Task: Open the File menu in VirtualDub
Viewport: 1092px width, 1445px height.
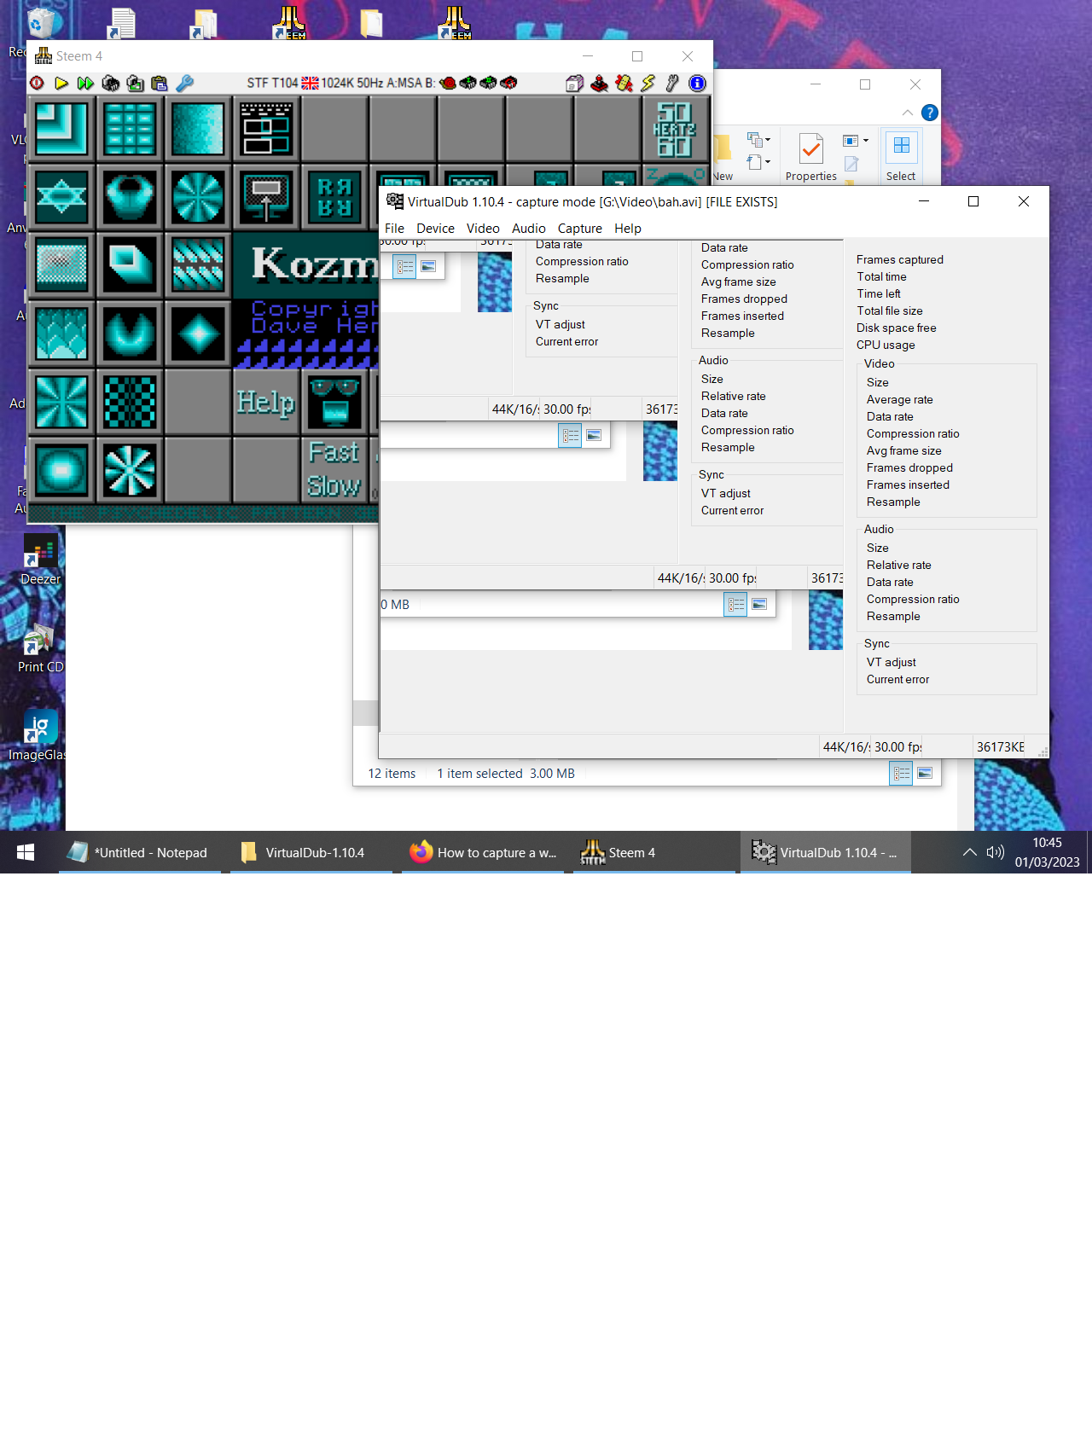Action: (x=394, y=229)
